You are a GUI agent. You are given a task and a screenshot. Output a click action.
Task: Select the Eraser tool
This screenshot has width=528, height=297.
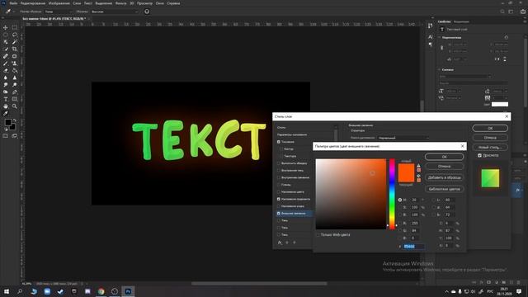pos(6,71)
